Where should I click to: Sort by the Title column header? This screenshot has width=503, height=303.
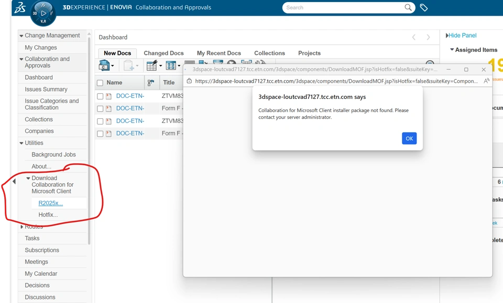[169, 83]
